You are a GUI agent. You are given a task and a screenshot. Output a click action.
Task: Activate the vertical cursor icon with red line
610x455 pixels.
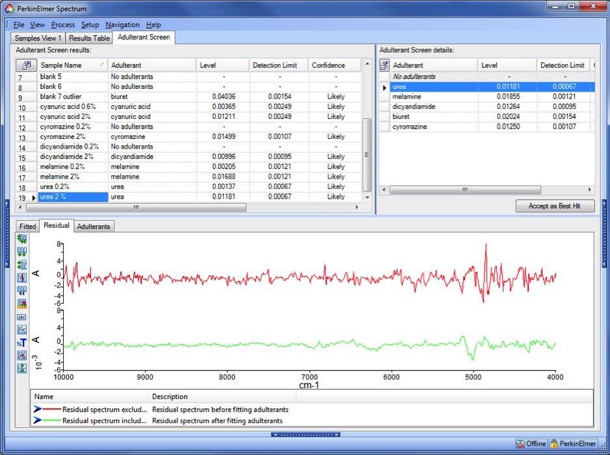(x=22, y=278)
